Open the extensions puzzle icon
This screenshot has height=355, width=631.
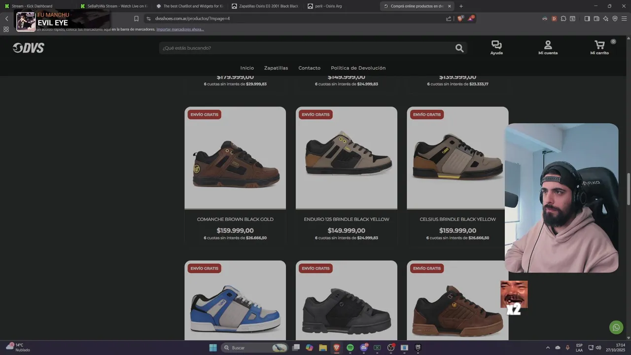563,19
